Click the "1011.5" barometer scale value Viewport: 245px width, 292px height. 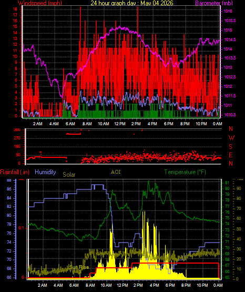coord(230,96)
